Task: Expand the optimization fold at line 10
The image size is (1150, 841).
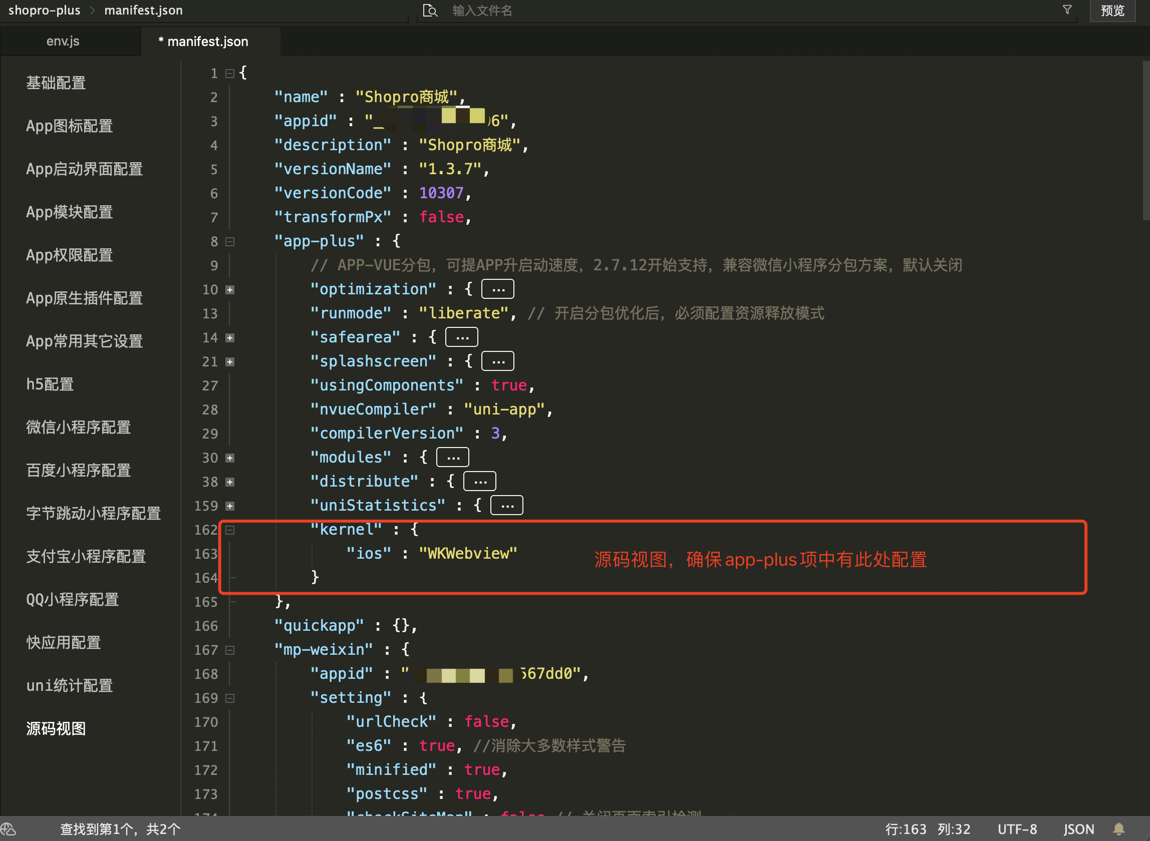Action: tap(230, 290)
